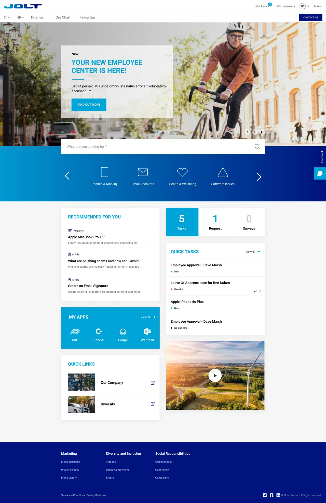
Task: Approve Leave Of Absence with checkmark icon
Action: (255, 292)
